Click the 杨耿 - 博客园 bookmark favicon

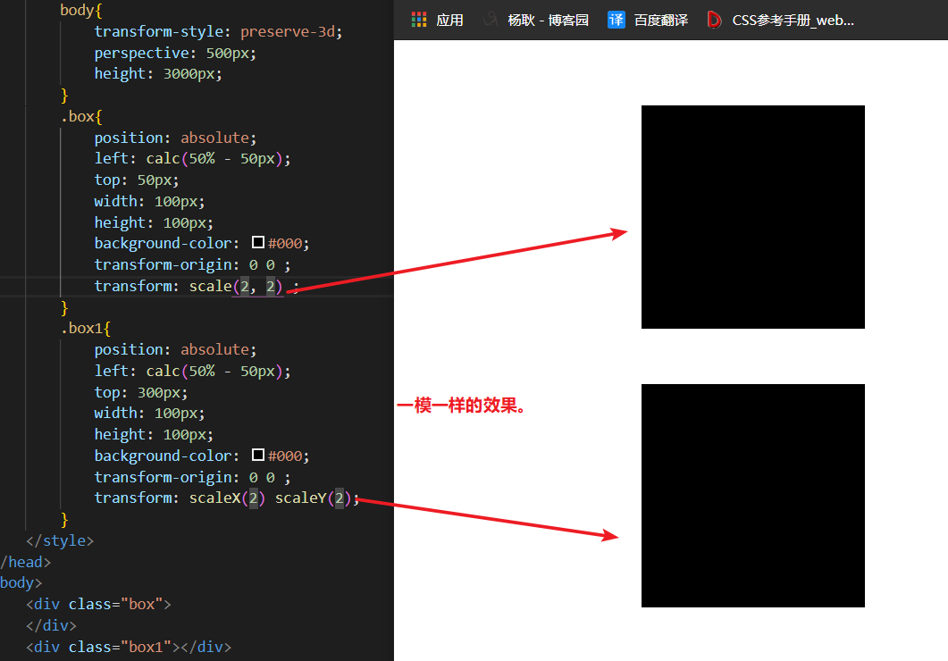489,20
